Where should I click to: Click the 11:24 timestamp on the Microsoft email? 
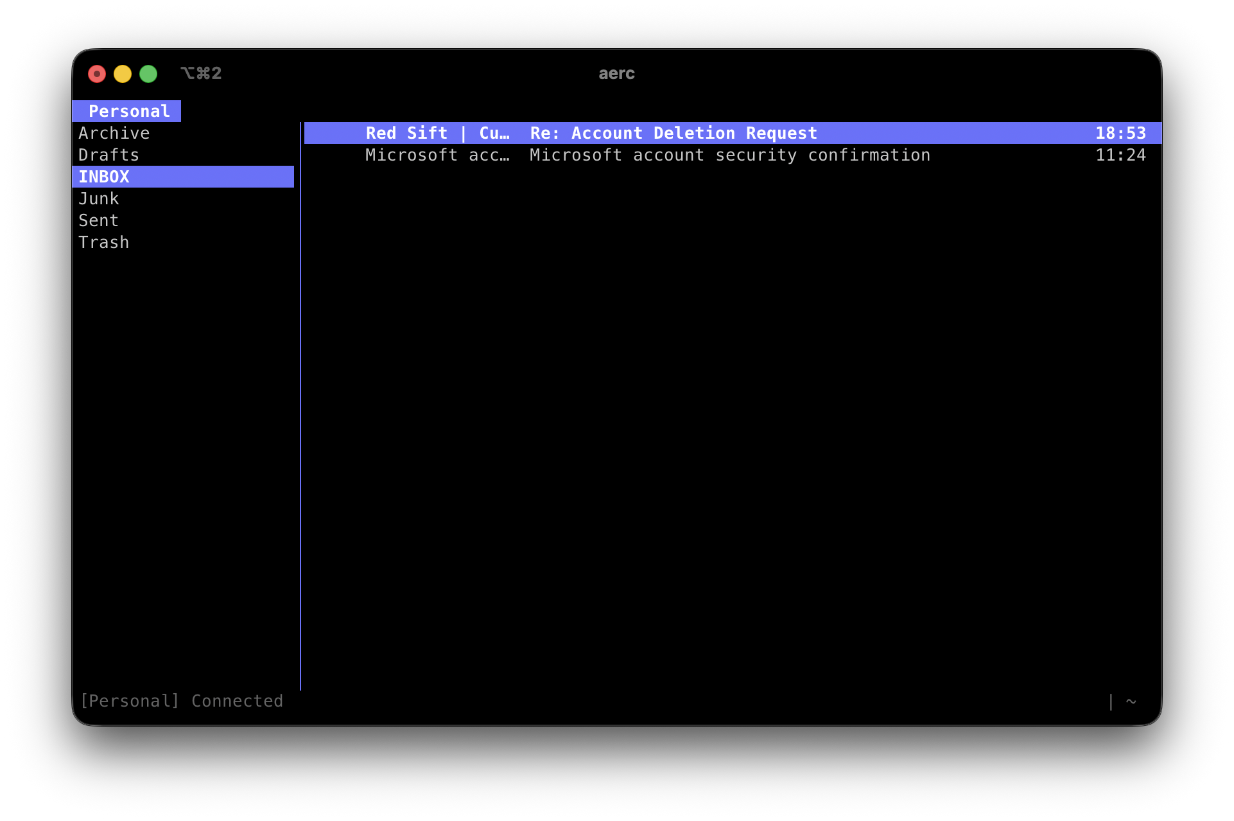(x=1121, y=155)
